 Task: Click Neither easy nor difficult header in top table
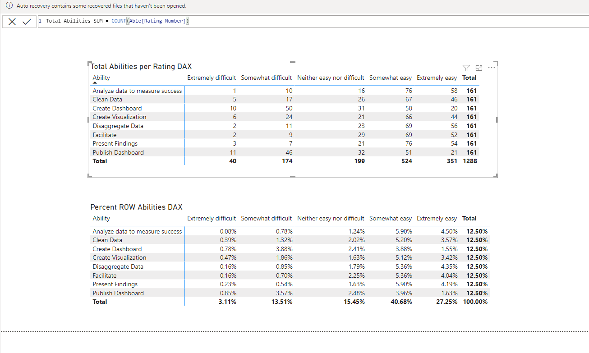pos(331,78)
